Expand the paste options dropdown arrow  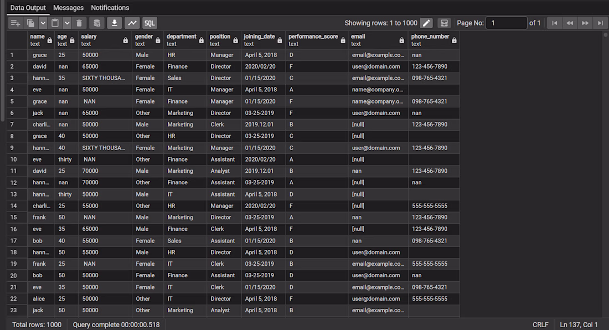67,23
